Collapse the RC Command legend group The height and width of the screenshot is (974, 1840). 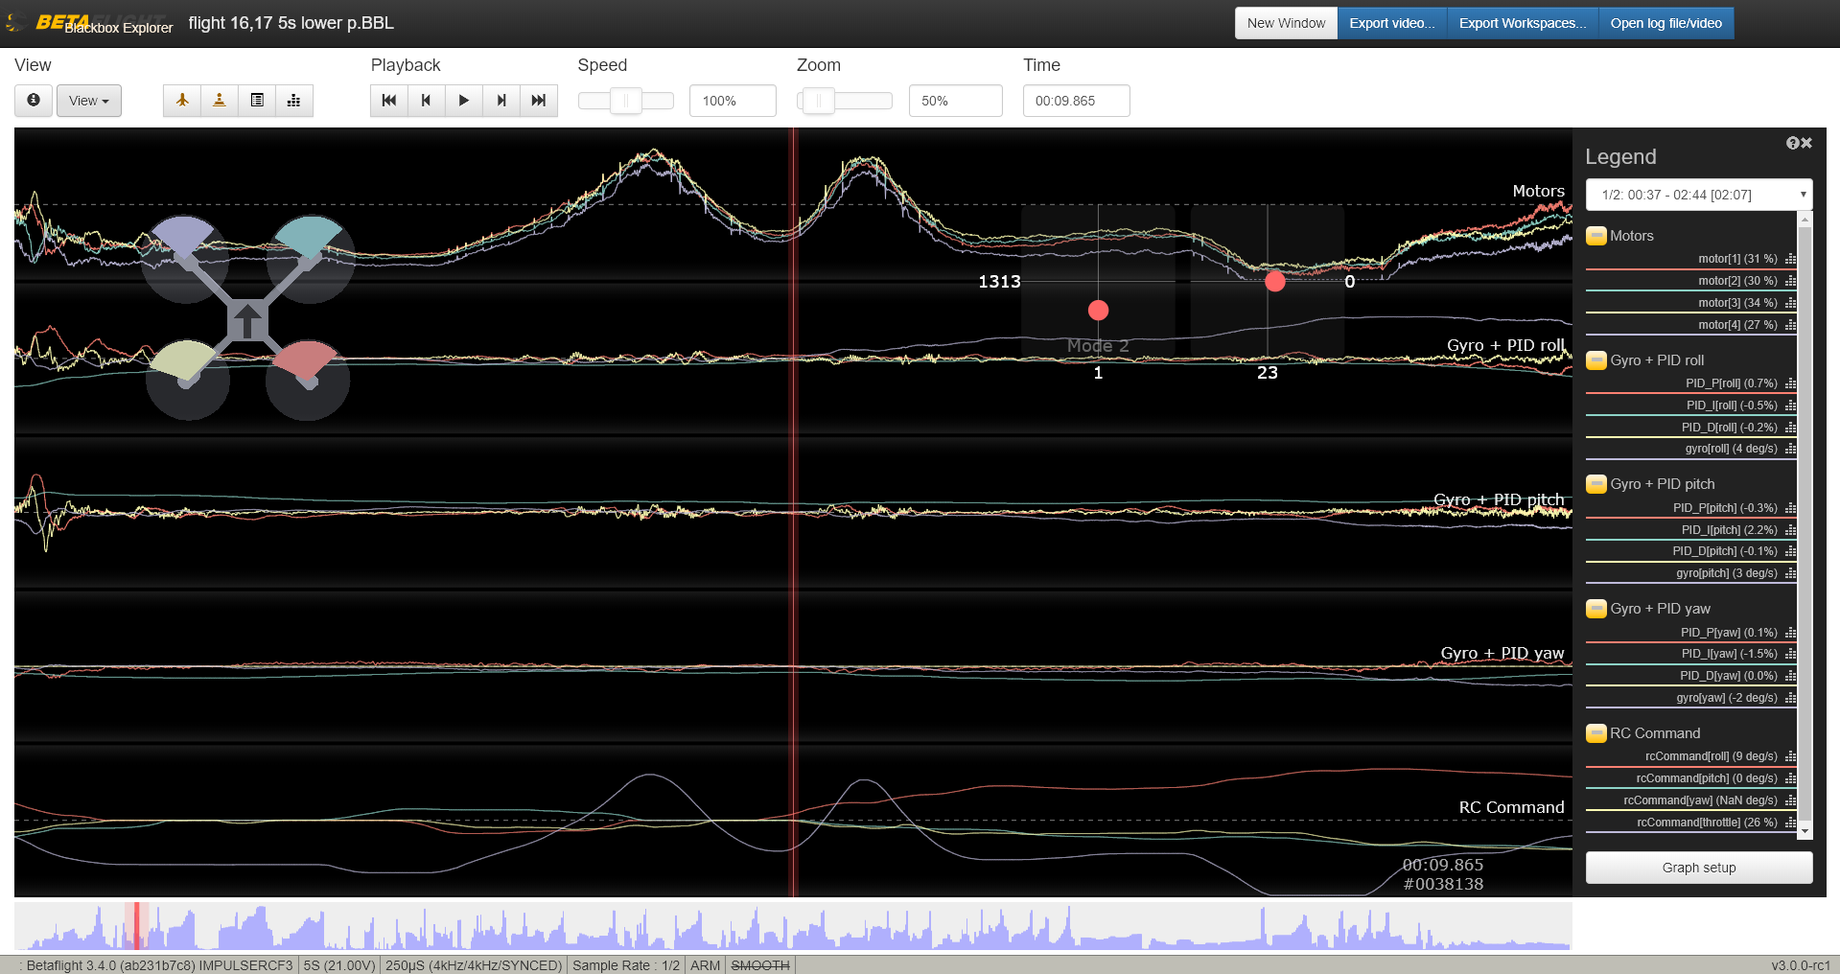1596,733
